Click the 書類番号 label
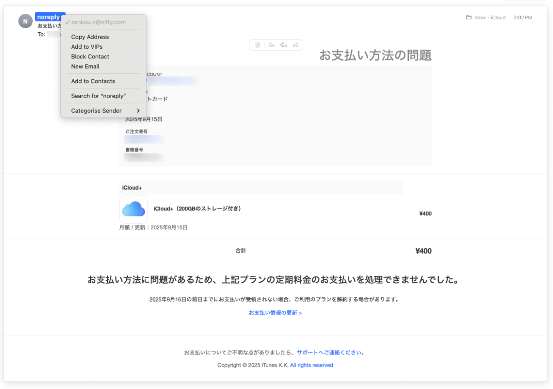 click(134, 150)
